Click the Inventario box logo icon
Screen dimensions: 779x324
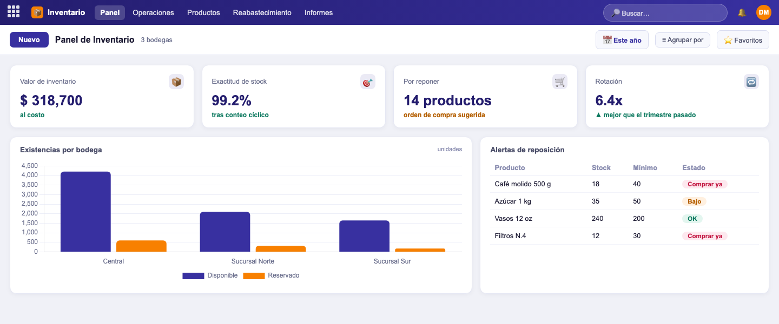(37, 12)
